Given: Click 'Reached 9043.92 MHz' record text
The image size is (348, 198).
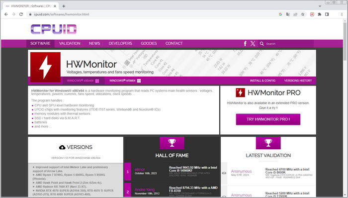Looking at the screenshot, I should 193,169.
